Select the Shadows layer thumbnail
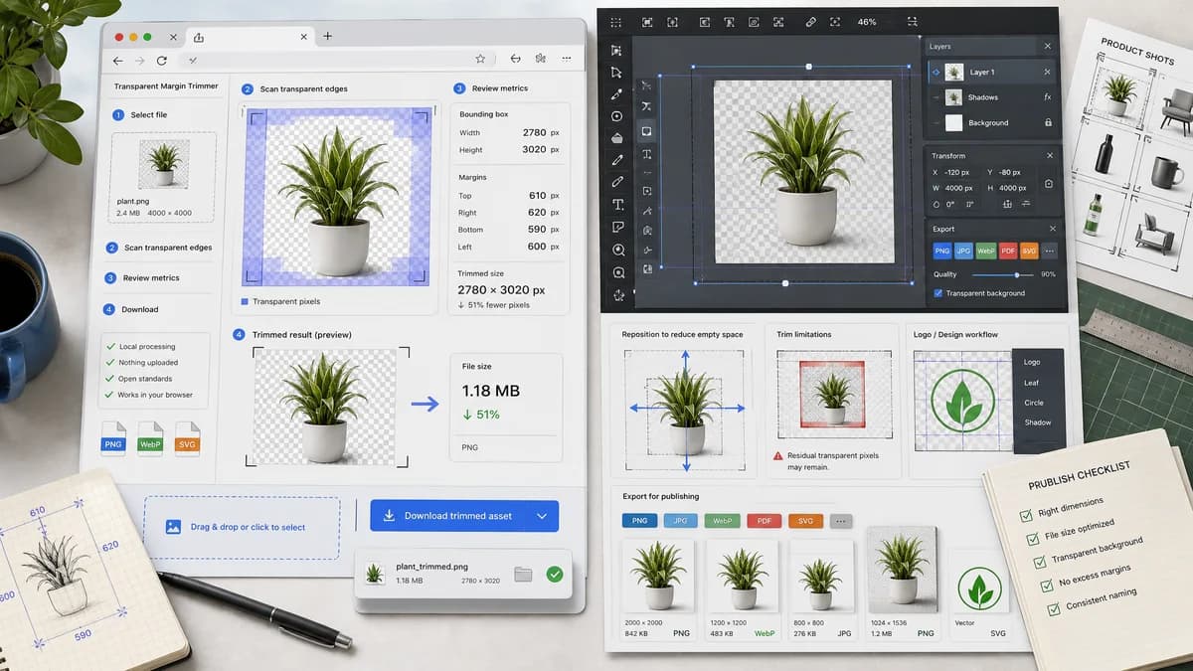 [x=953, y=97]
